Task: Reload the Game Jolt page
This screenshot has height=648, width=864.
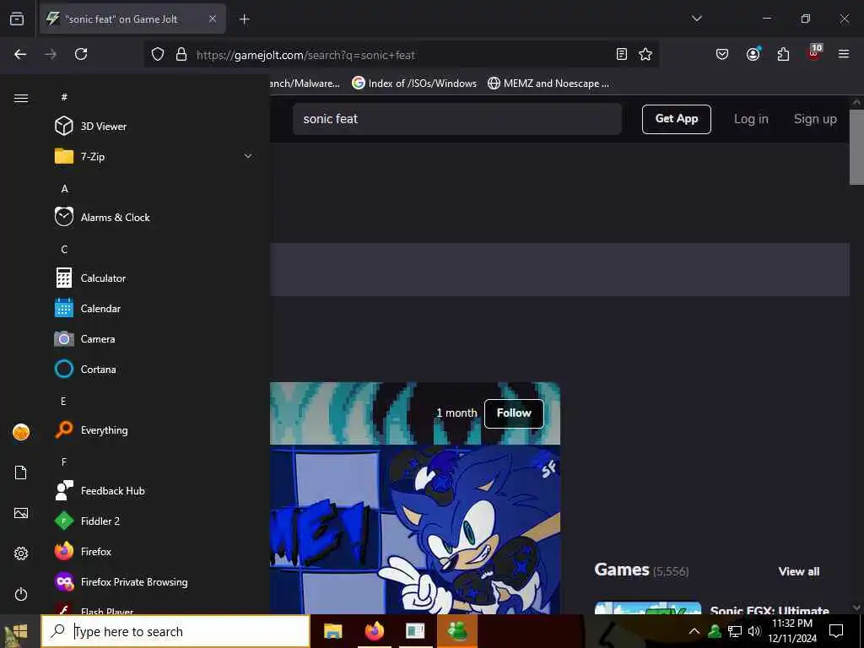Action: [81, 54]
